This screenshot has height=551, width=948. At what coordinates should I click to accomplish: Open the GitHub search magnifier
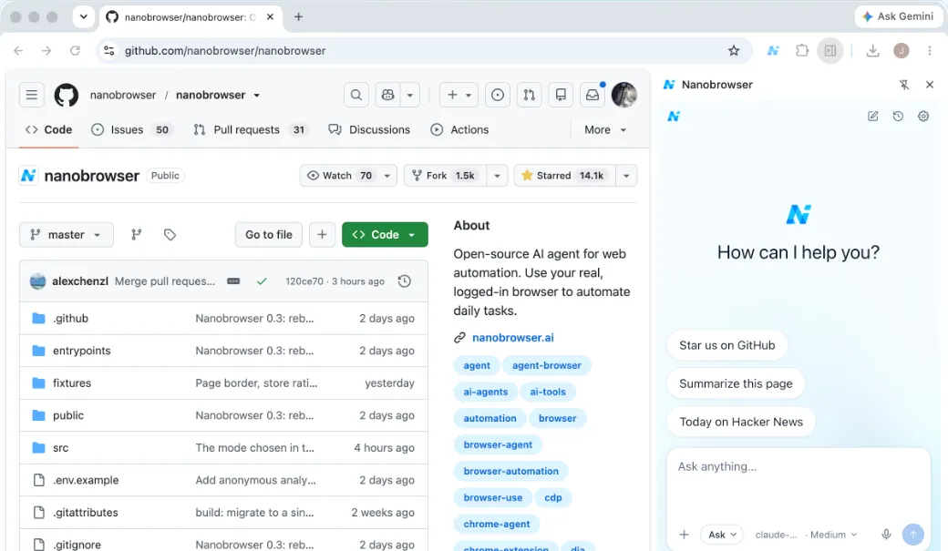(356, 95)
